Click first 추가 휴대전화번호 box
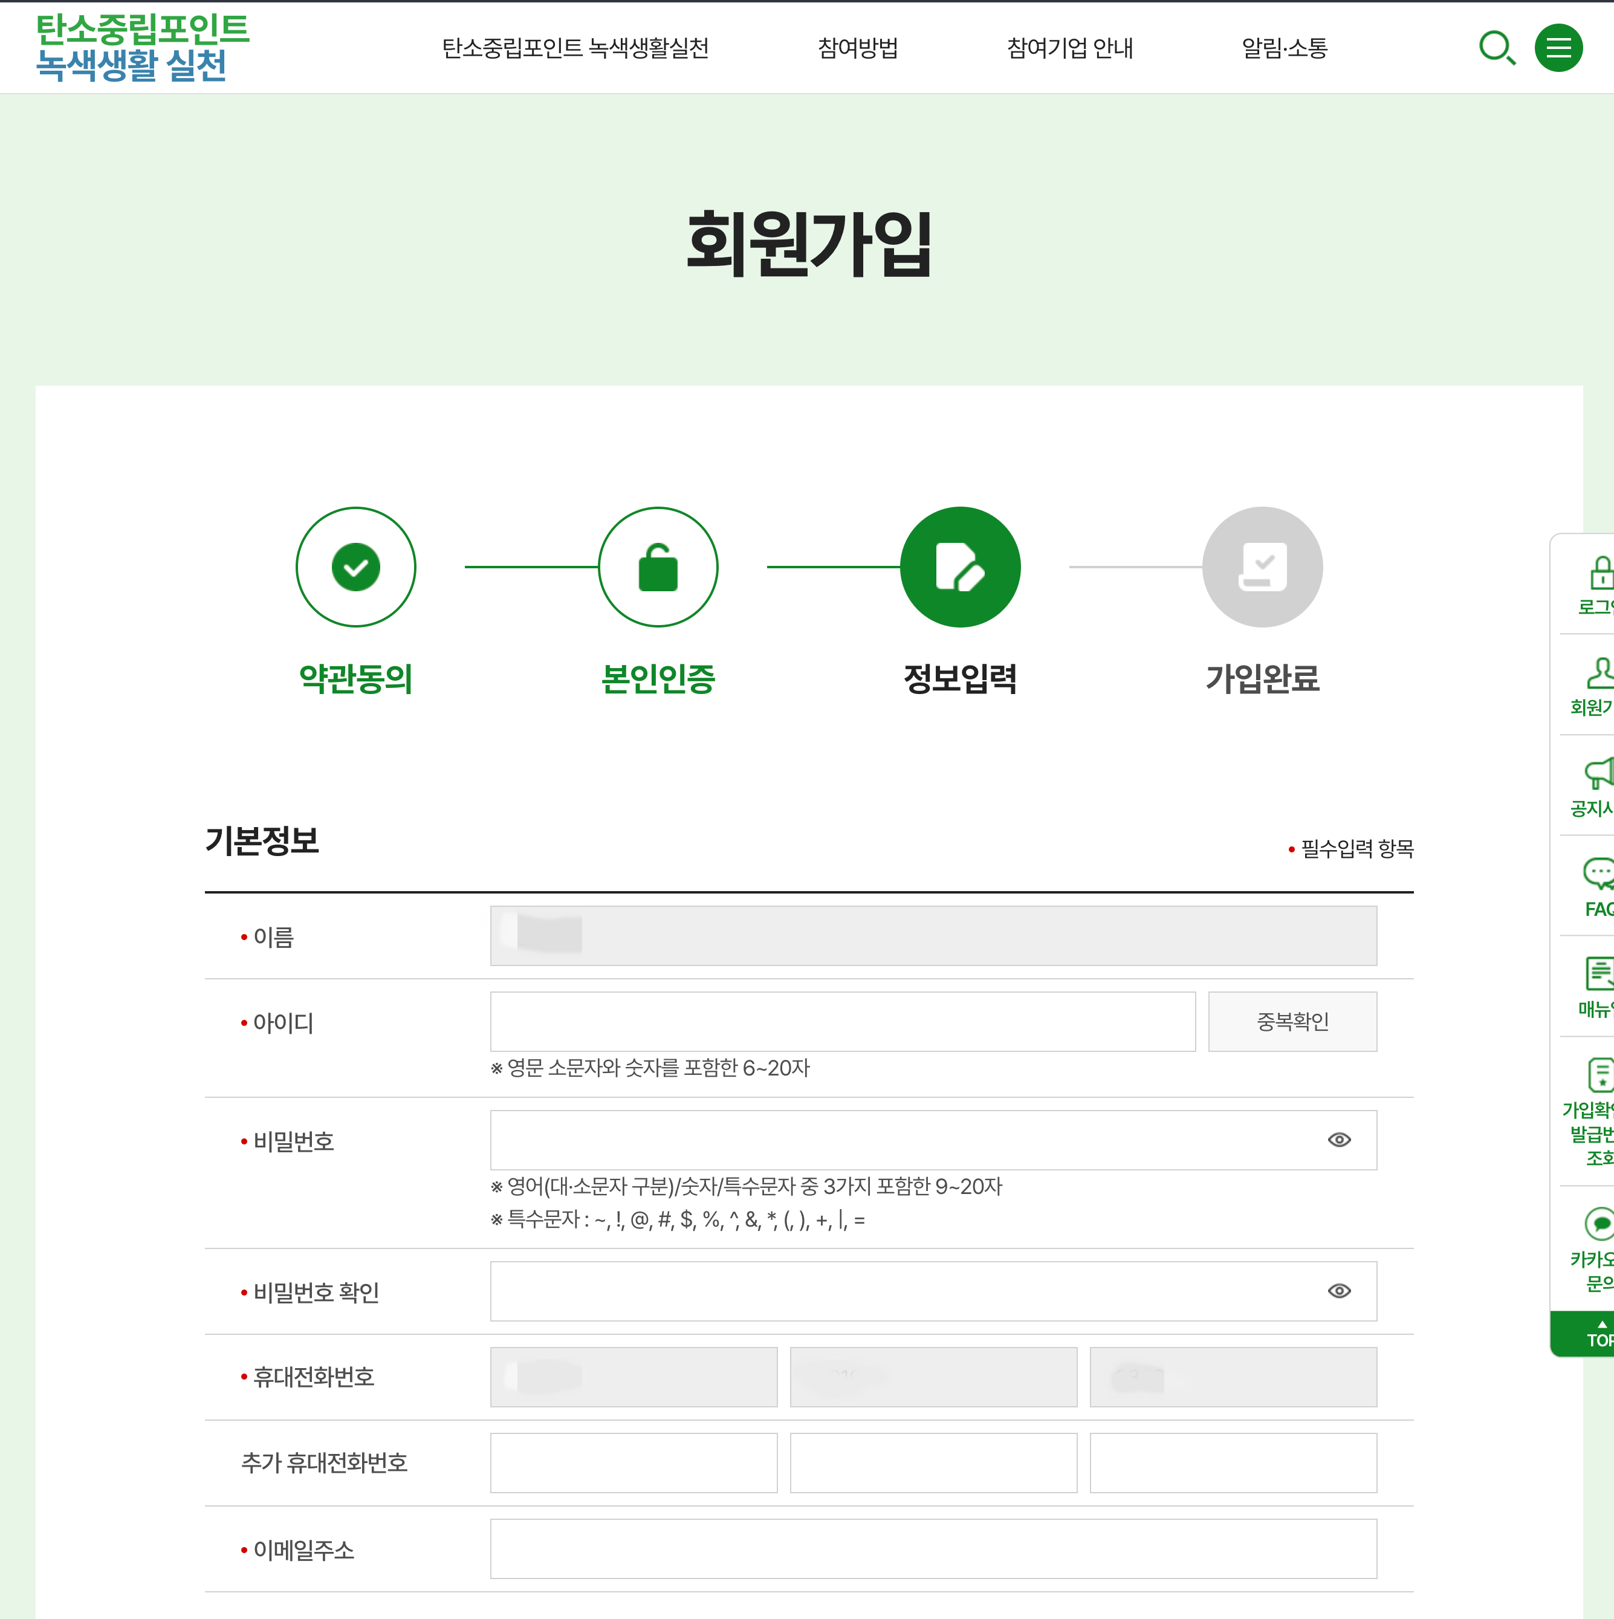Viewport: 1614px width, 1619px height. click(634, 1462)
